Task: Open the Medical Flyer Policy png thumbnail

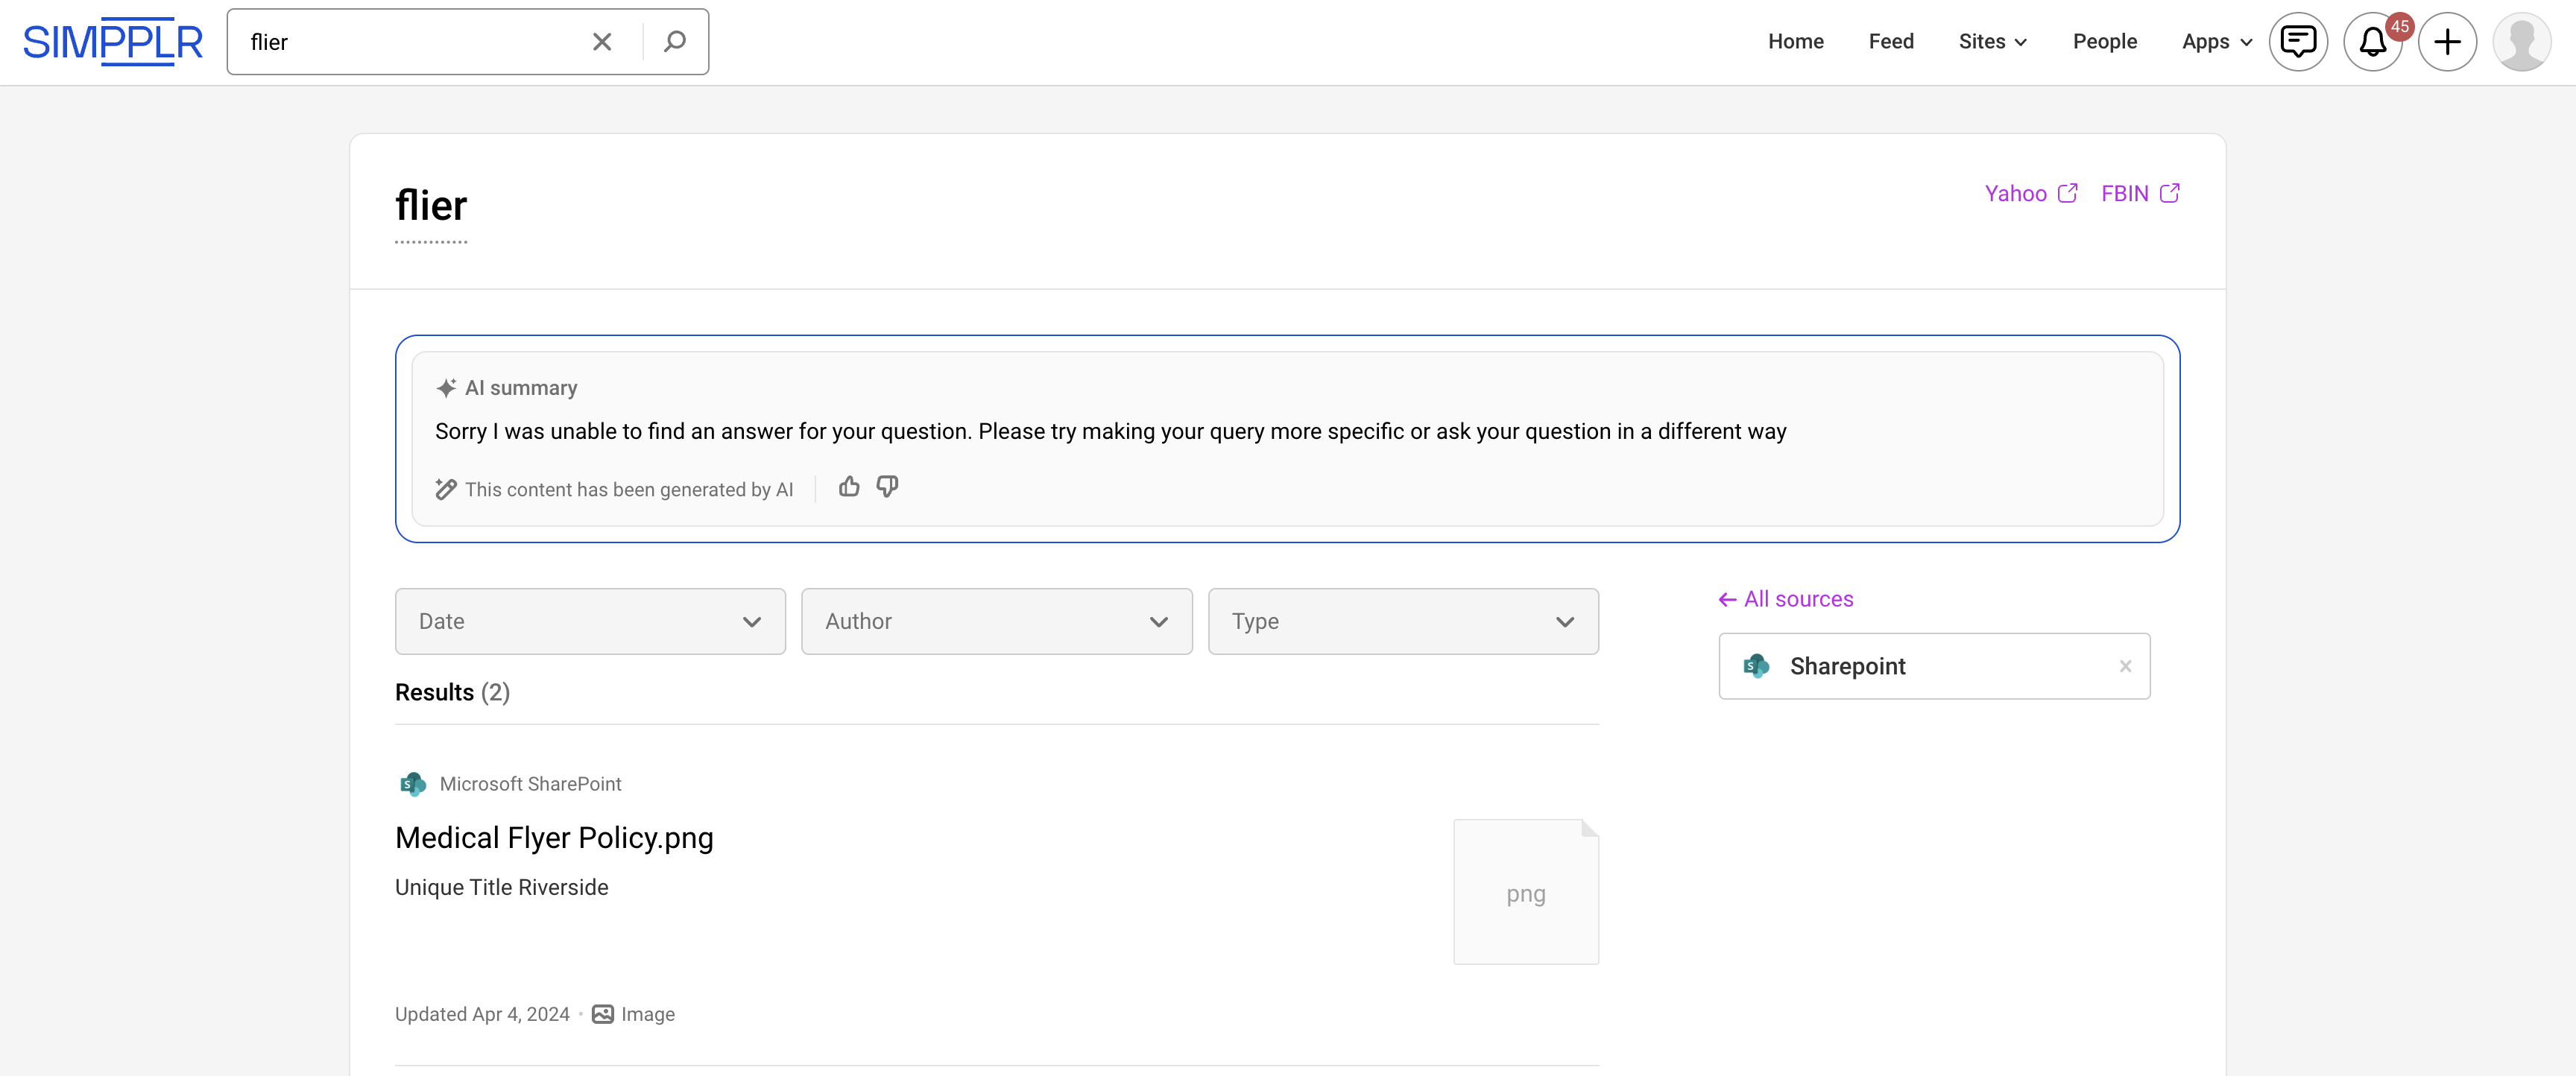Action: [x=1525, y=892]
